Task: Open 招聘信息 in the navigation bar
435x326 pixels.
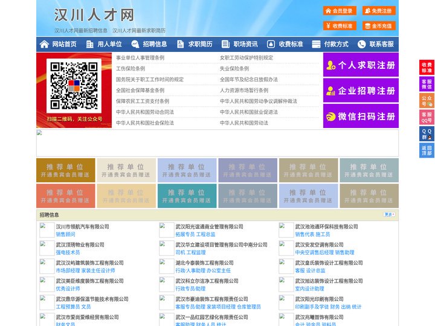Action: click(x=155, y=44)
